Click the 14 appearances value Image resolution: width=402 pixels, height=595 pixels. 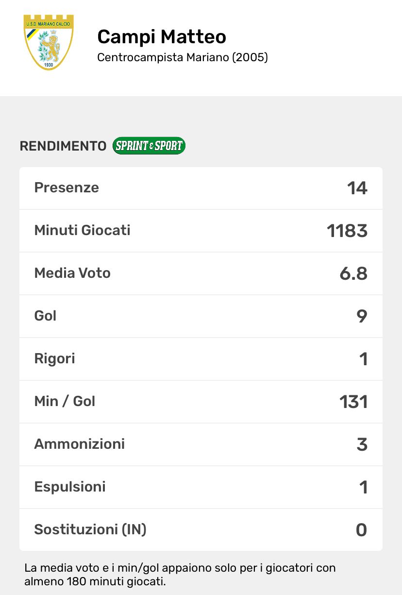357,188
